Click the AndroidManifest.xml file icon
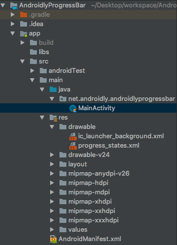 click(53, 239)
